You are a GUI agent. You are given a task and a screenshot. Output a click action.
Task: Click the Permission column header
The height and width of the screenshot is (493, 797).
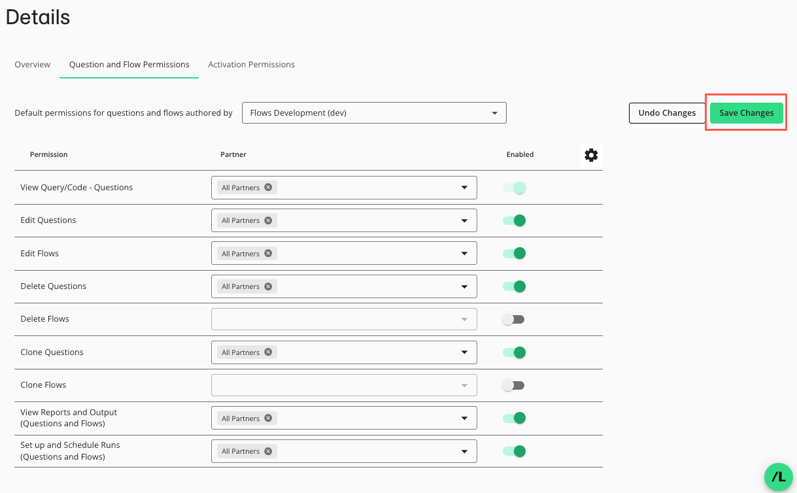(49, 155)
